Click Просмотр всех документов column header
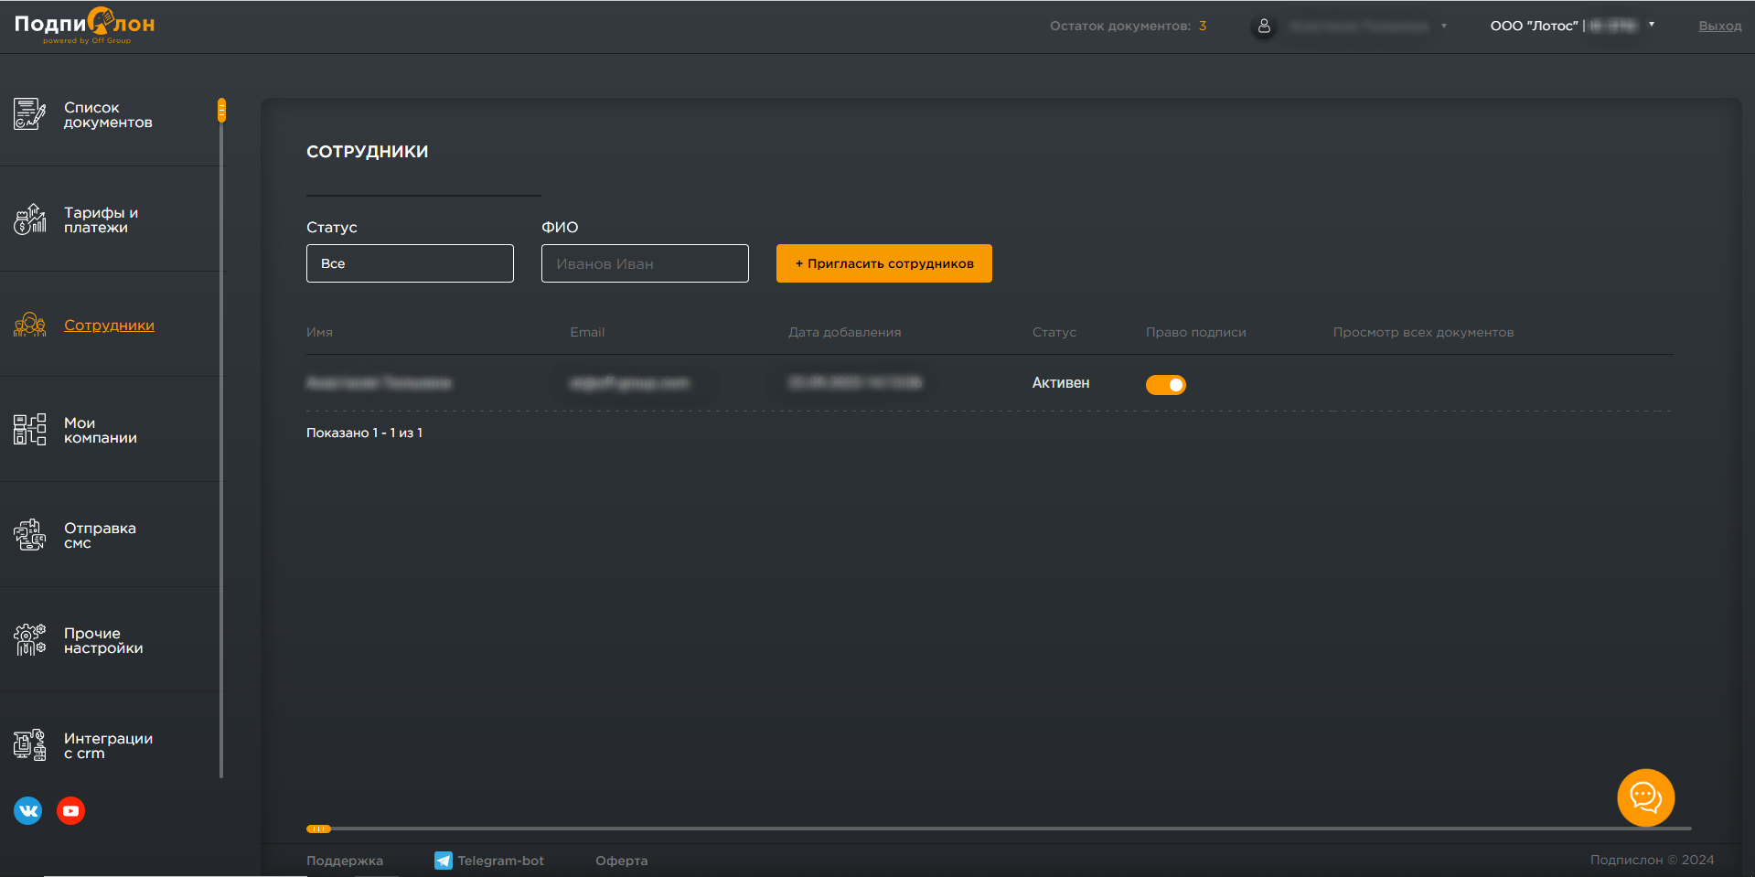This screenshot has height=877, width=1755. (x=1423, y=332)
